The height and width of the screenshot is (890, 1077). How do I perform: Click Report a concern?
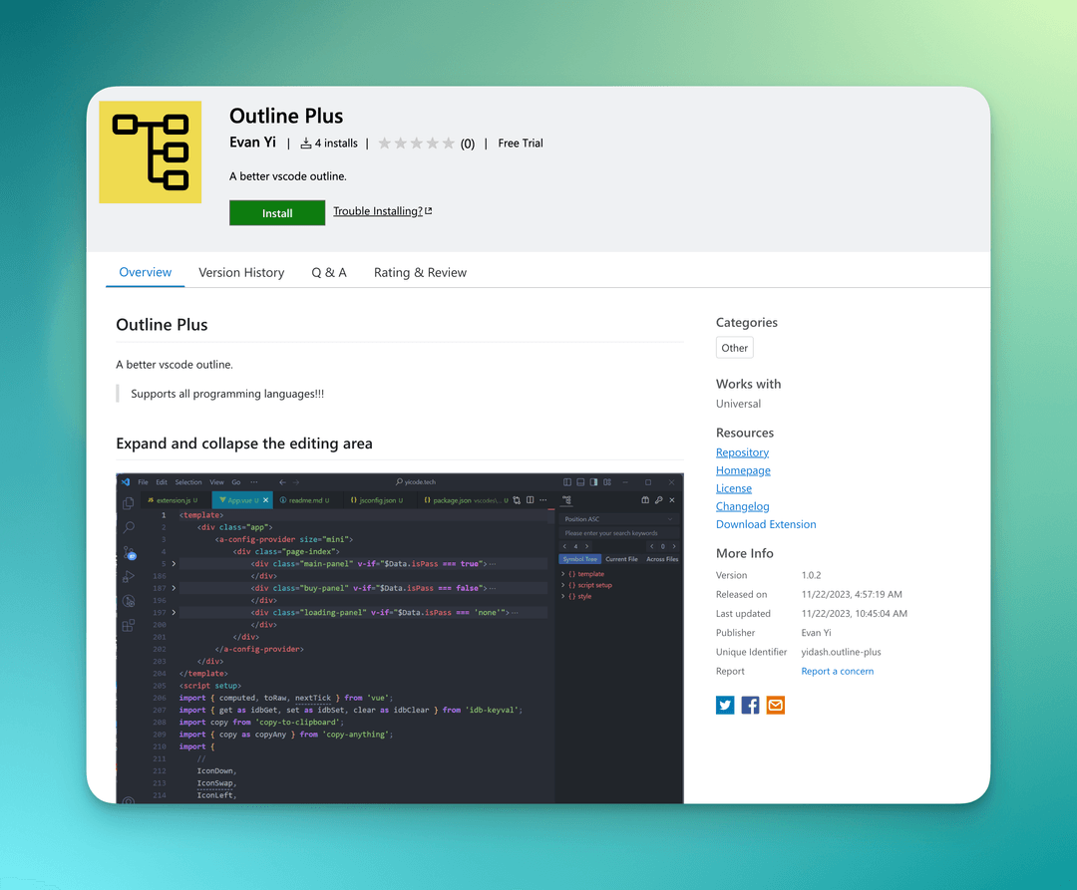pyautogui.click(x=838, y=671)
